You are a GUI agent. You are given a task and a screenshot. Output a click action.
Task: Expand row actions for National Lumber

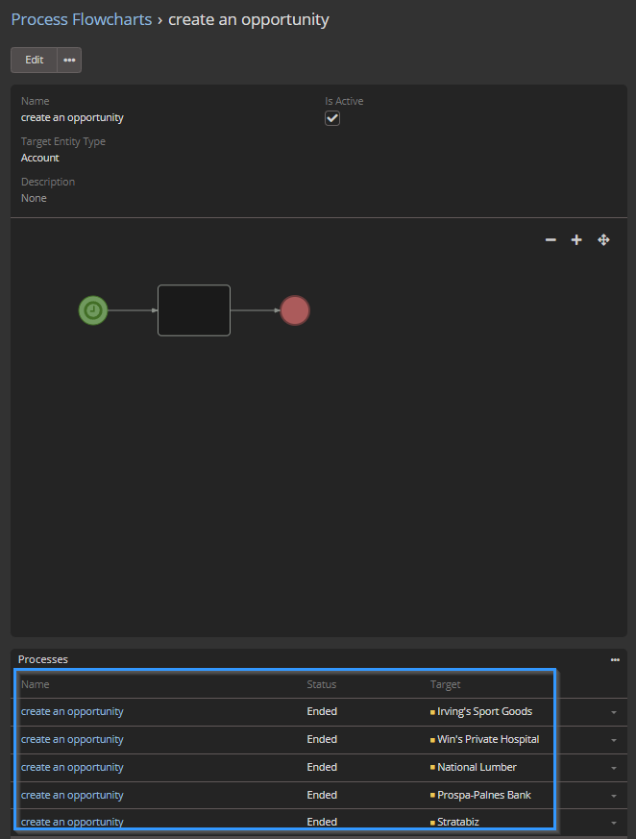click(613, 768)
